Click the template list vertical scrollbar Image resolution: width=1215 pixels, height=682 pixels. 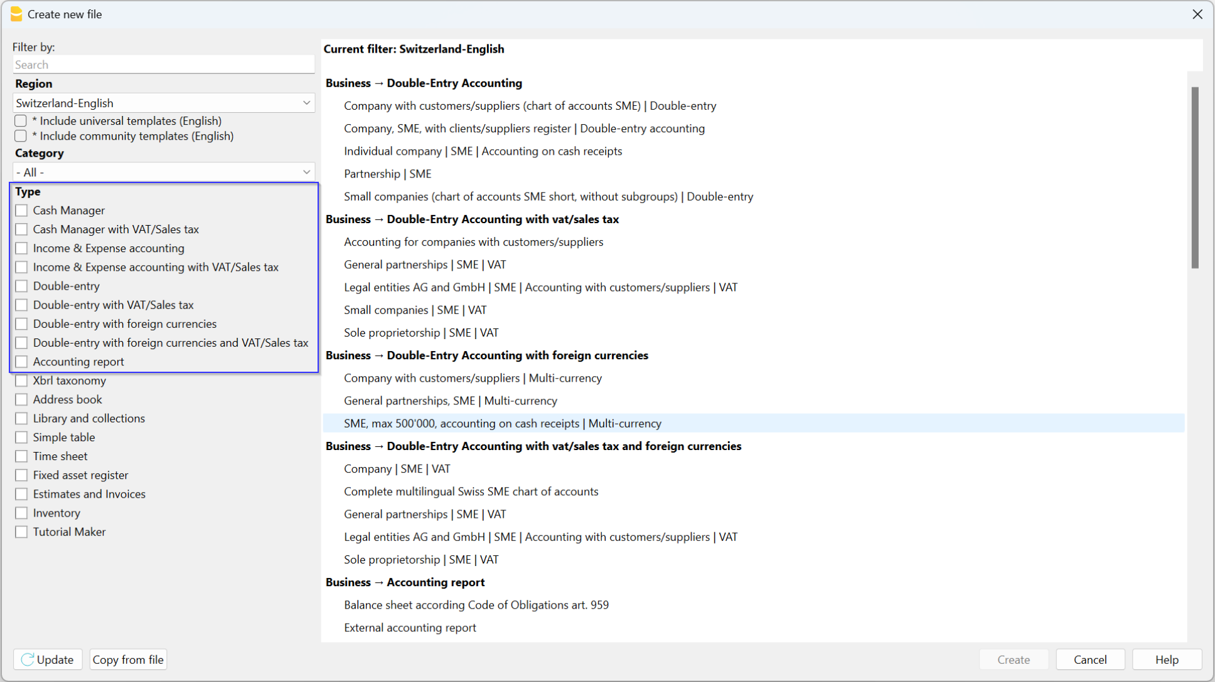[1194, 178]
